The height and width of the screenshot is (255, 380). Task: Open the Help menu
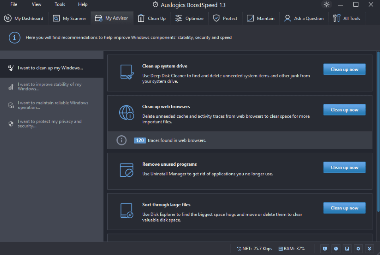[x=83, y=4]
